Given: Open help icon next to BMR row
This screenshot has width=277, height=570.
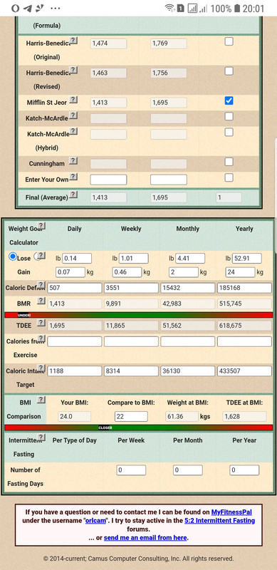Looking at the screenshot, I should [41, 301].
